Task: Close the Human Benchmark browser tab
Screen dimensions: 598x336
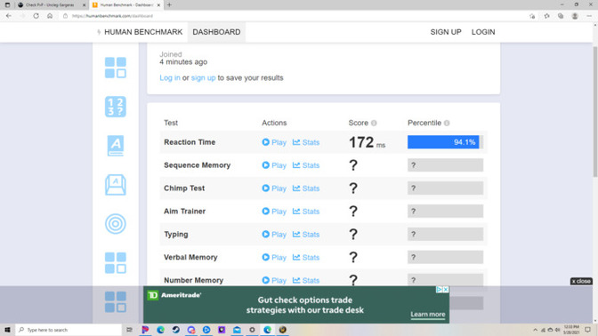Action: tap(158, 5)
